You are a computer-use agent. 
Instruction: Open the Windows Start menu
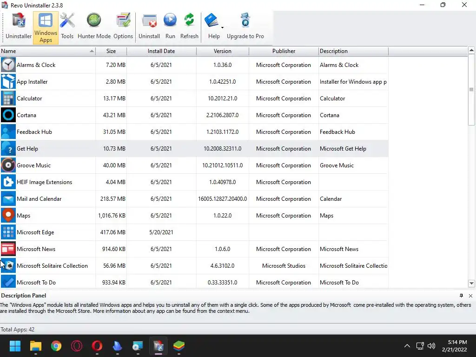[15, 346]
